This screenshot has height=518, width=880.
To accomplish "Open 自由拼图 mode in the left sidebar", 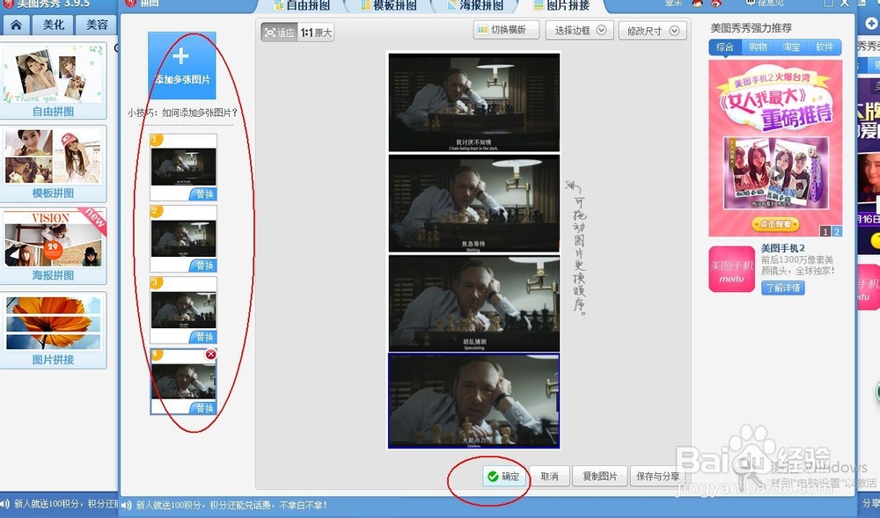I will [53, 81].
